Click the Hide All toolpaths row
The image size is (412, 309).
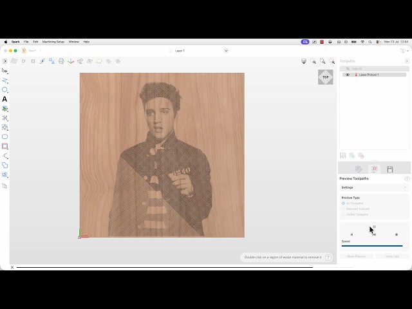374,69
